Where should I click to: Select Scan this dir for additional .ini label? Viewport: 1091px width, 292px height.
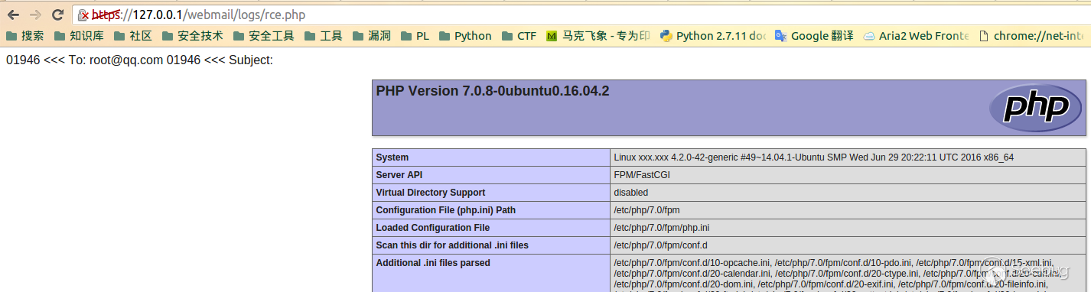(491, 245)
